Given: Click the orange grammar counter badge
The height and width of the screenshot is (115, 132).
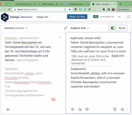Looking at the screenshot, I should pyautogui.click(x=53, y=100).
